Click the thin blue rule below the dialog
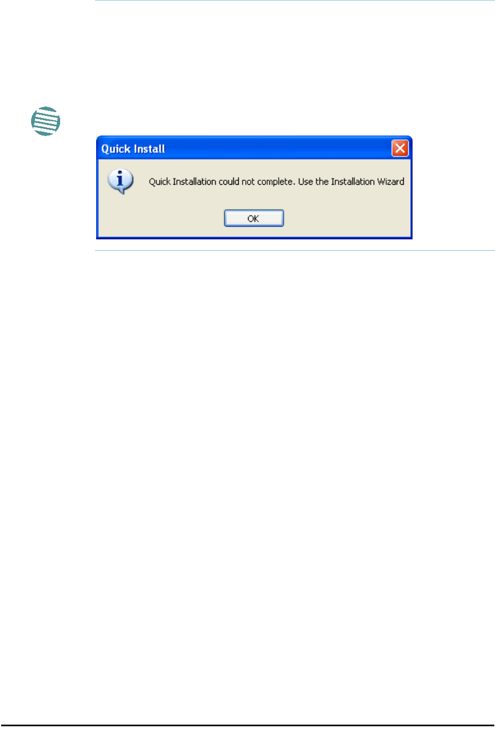Image resolution: width=495 pixels, height=735 pixels. 294,251
